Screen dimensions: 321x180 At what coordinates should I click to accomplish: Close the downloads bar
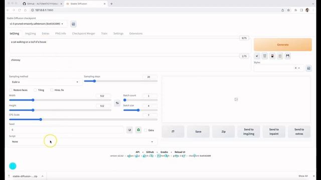(314, 176)
